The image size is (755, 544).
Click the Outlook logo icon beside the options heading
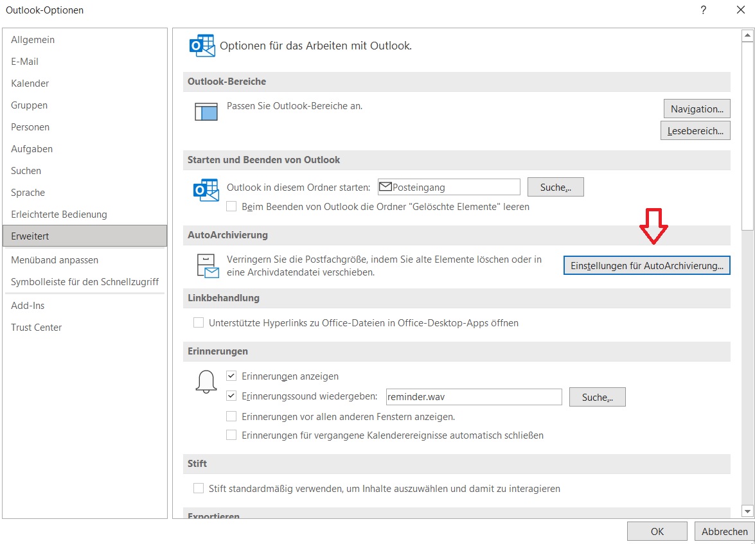click(x=202, y=46)
